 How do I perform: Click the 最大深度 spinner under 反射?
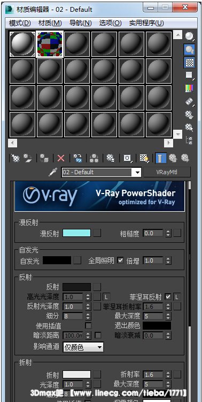168,316
